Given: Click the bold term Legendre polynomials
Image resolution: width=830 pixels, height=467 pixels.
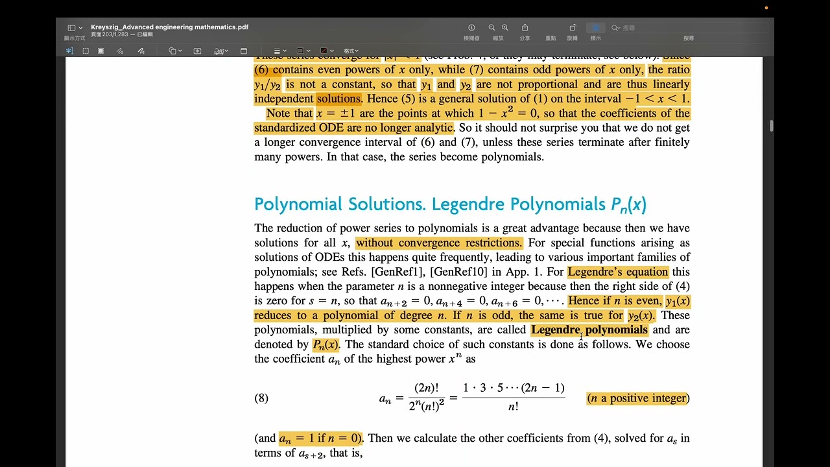Looking at the screenshot, I should pyautogui.click(x=589, y=329).
